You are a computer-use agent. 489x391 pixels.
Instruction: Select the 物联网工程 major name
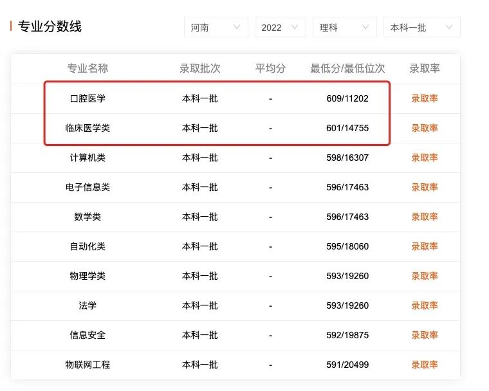88,365
